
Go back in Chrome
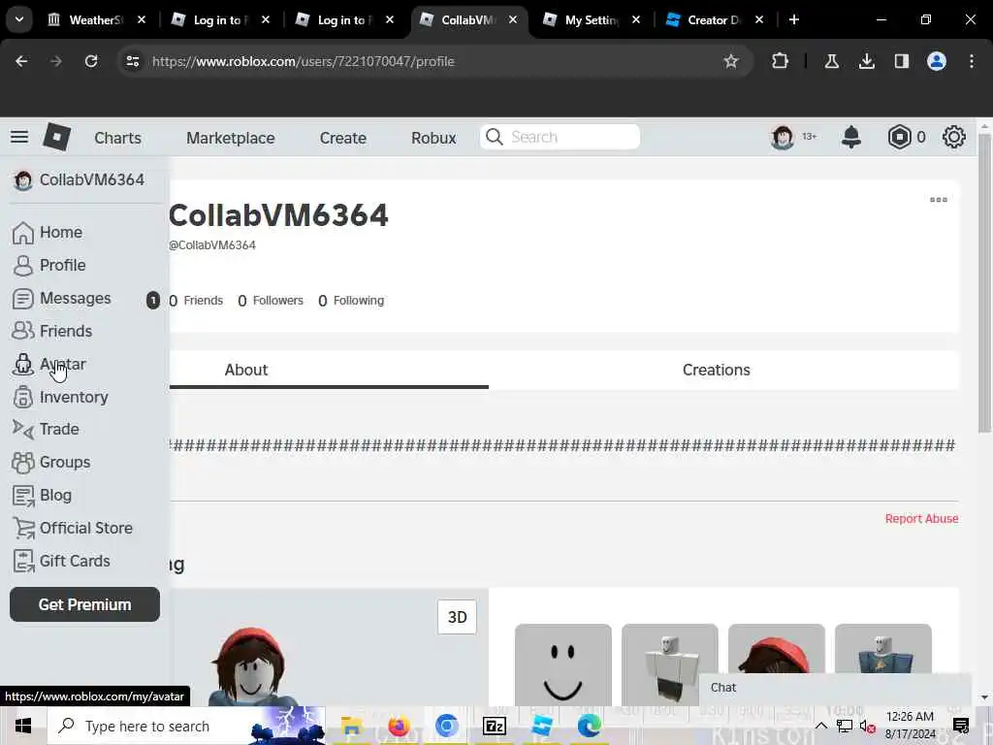[21, 61]
